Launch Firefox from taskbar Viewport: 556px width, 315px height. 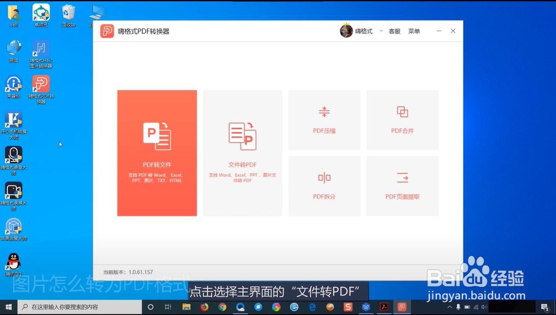tap(205, 307)
